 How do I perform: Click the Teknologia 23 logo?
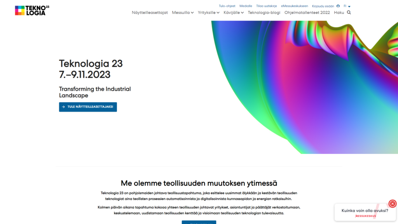pos(32,10)
